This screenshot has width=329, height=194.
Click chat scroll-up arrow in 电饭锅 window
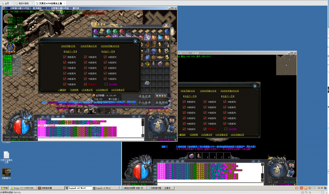coord(262,165)
